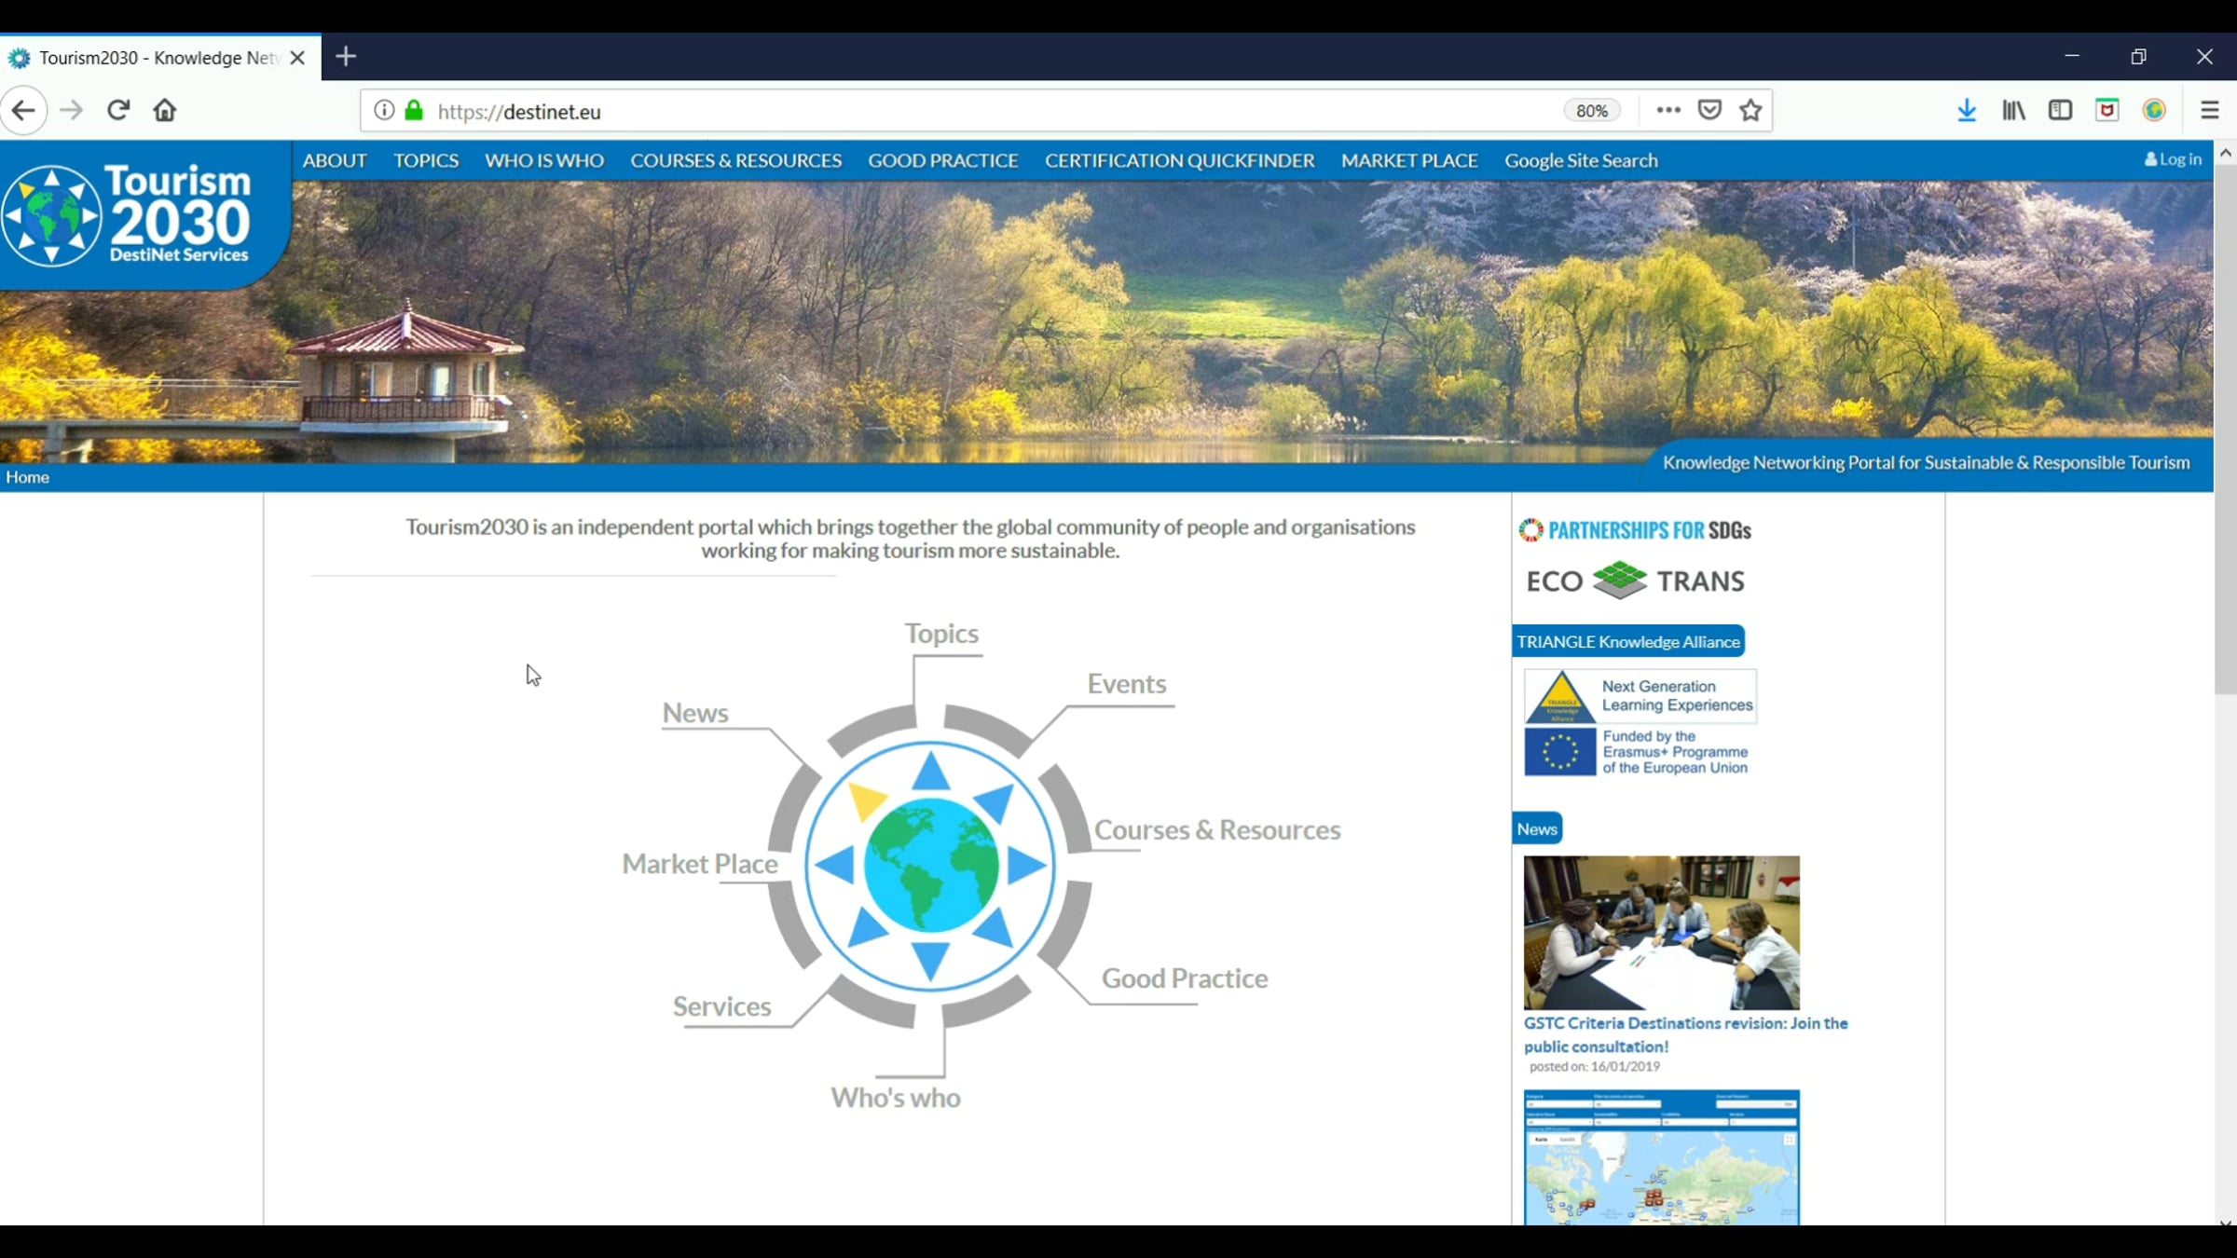Select News on the compass diagram
2237x1258 pixels.
[x=695, y=713]
